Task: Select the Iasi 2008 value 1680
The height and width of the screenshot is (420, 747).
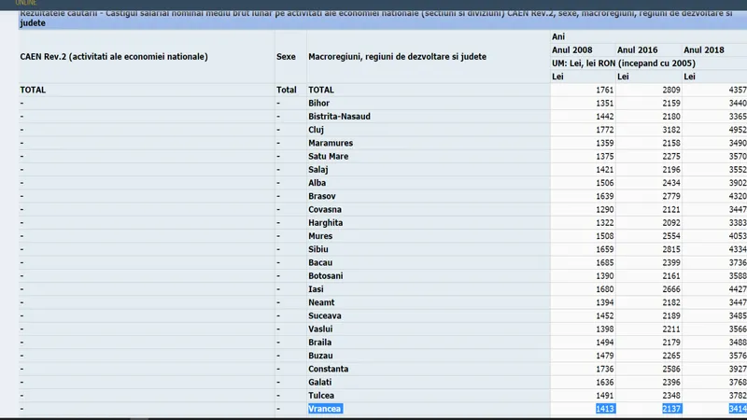Action: tap(604, 289)
